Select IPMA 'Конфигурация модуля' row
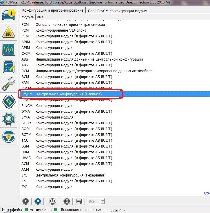210x213 pixels. pyautogui.click(x=115, y=117)
